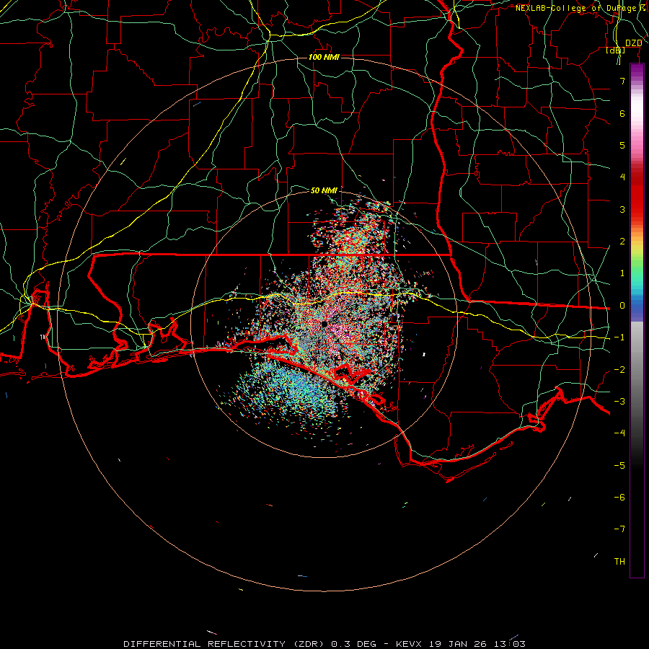The height and width of the screenshot is (649, 649).
Task: Click the red band of color bar near 3
Action: (x=637, y=203)
